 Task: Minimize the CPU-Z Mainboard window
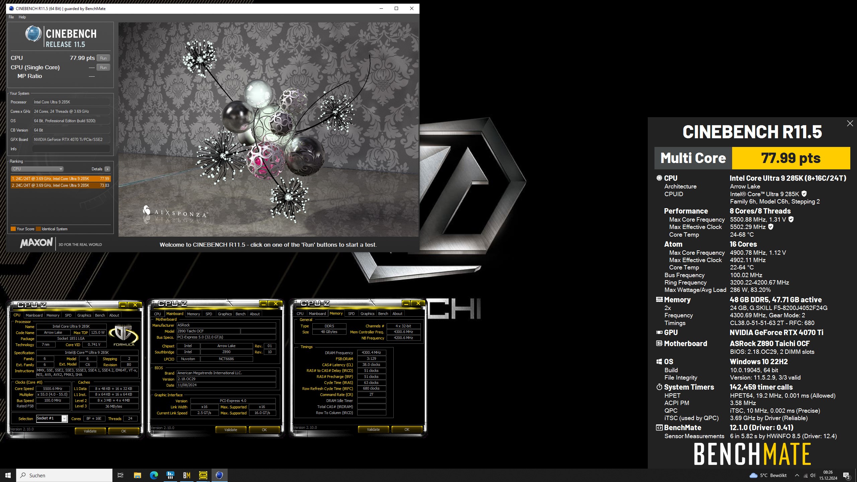(263, 304)
